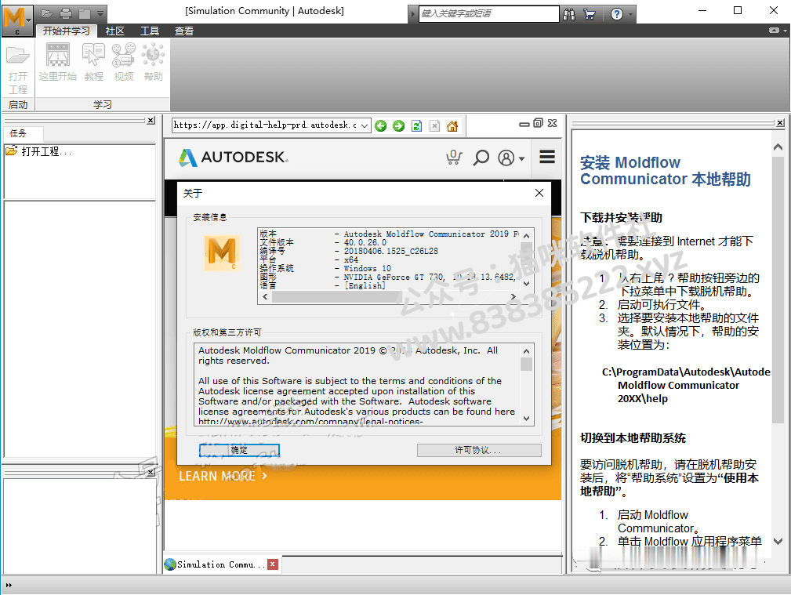Click the Moldflow M logo in About dialog

(221, 253)
